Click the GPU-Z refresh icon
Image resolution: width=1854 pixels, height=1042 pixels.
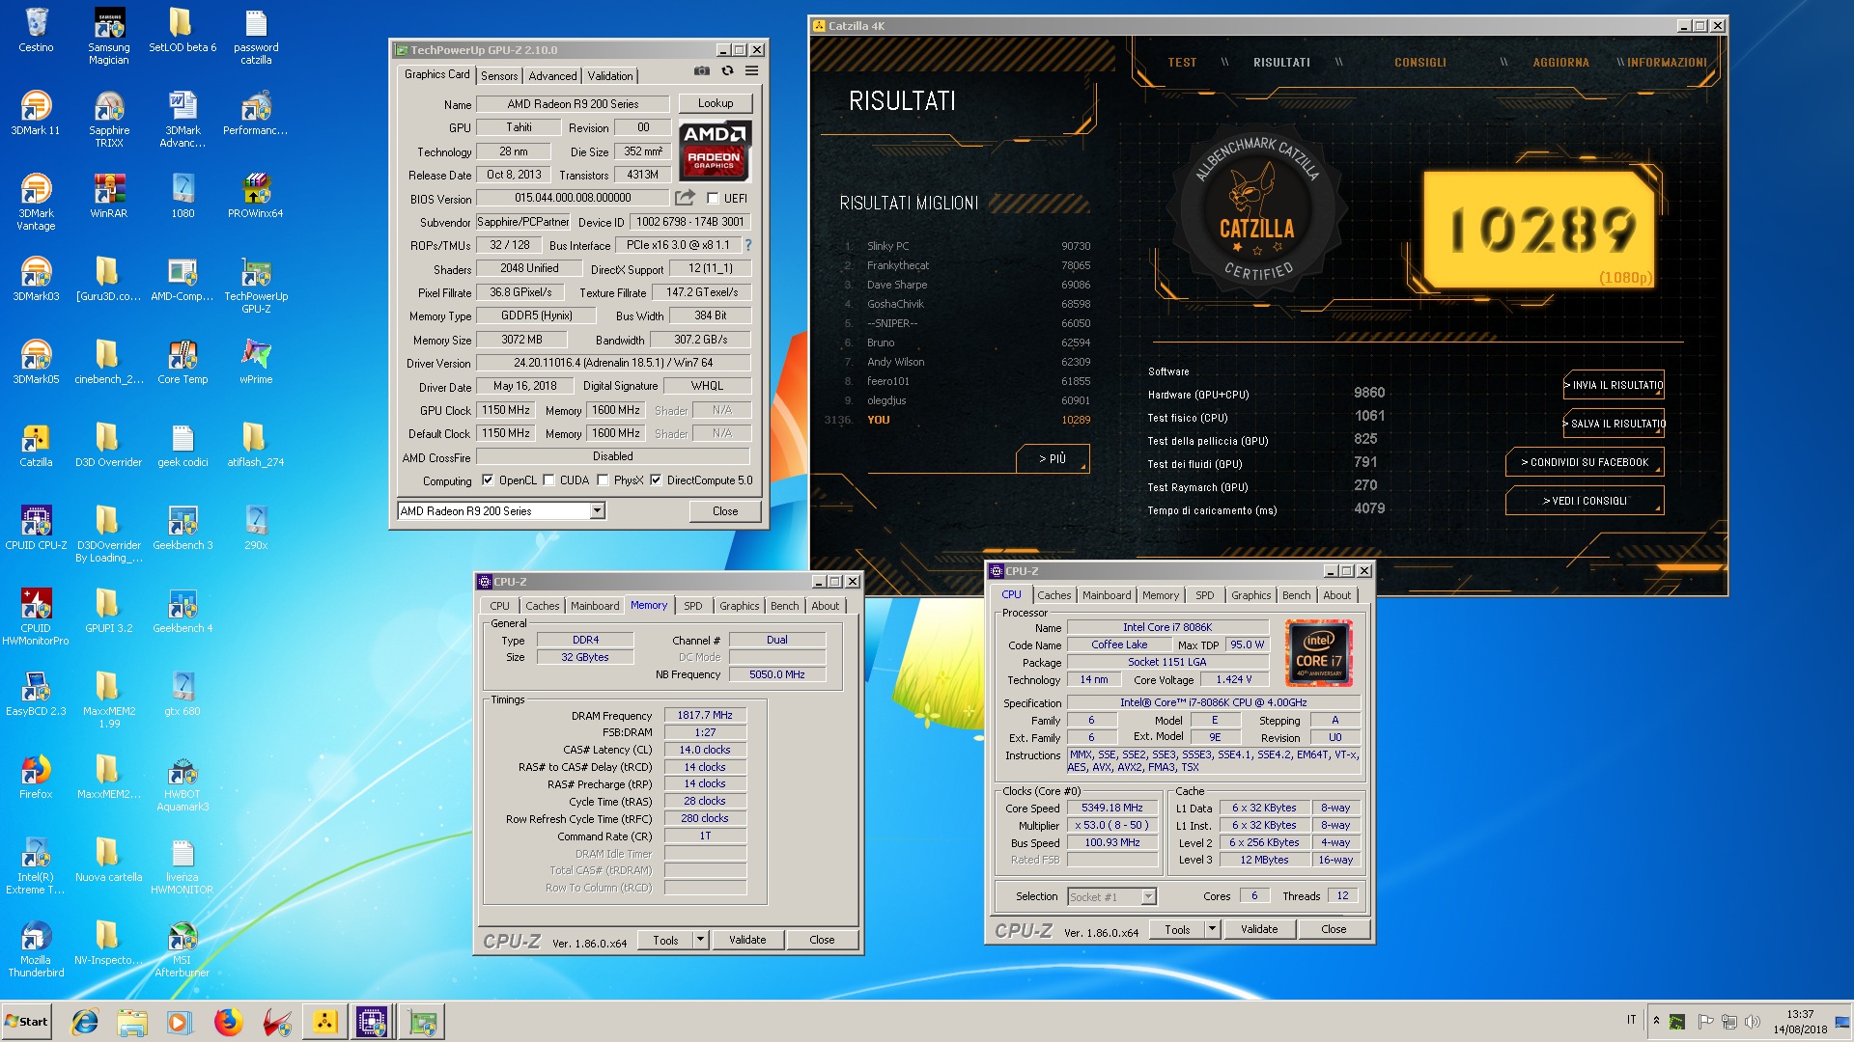[x=727, y=71]
